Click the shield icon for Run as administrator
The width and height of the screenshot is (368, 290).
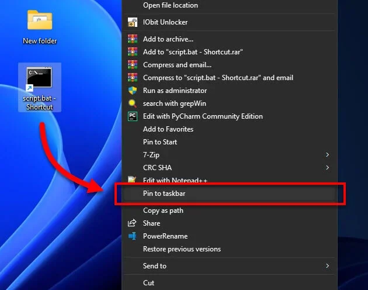tap(133, 91)
